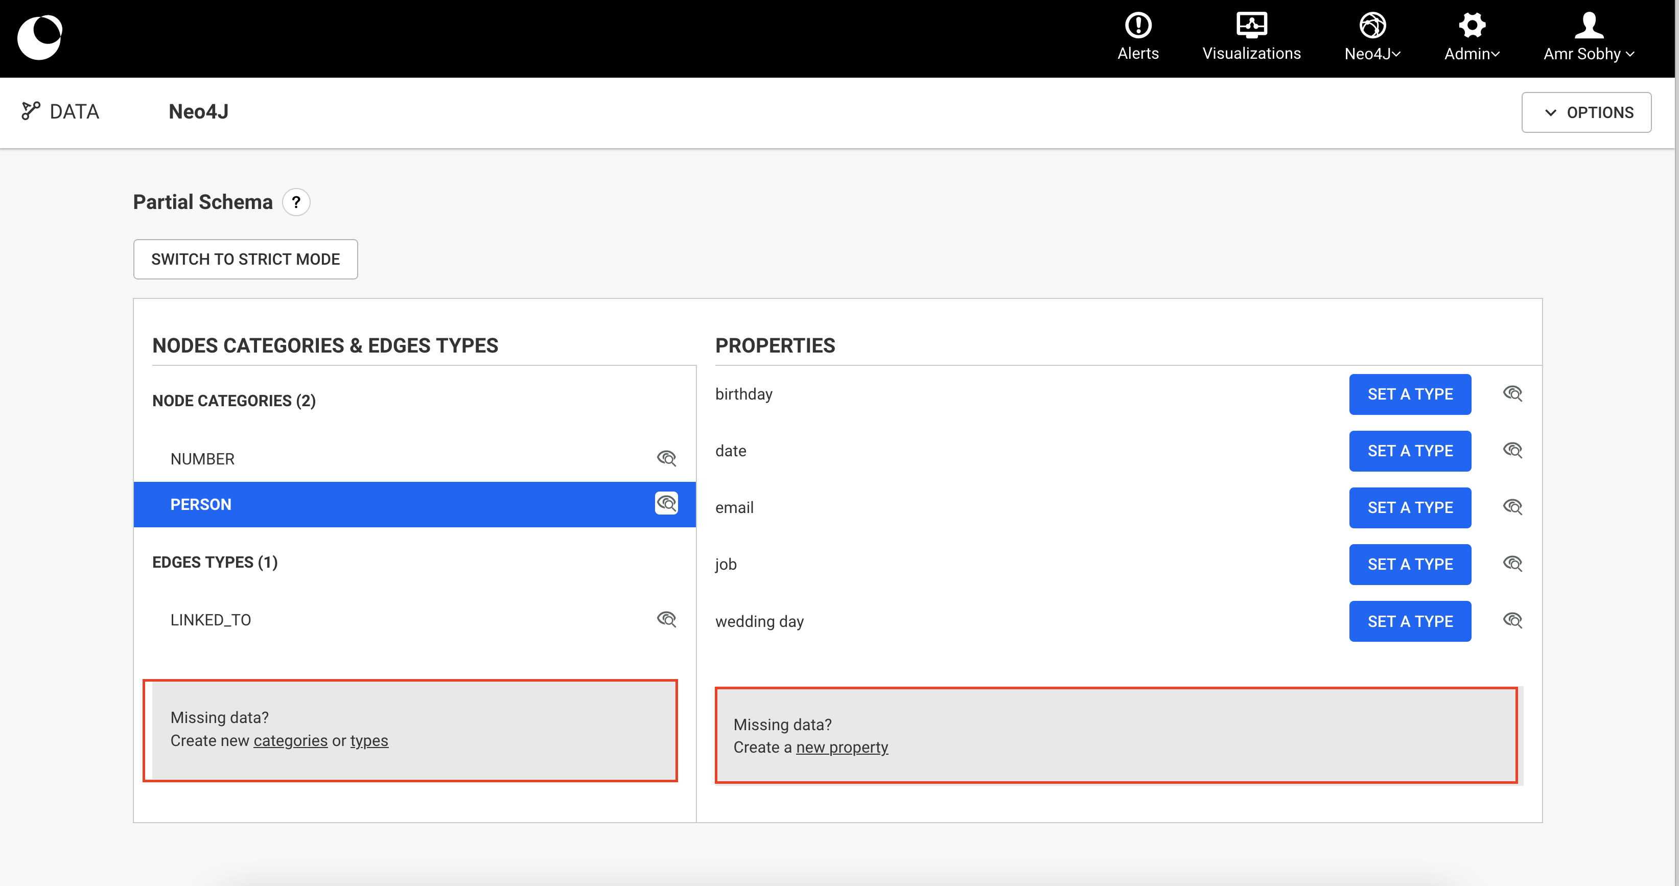The image size is (1679, 886).
Task: Click Switch to Strict Mode button
Action: click(x=246, y=260)
